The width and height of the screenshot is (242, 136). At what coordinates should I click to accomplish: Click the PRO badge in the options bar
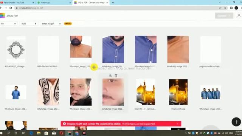pyautogui.click(x=68, y=23)
